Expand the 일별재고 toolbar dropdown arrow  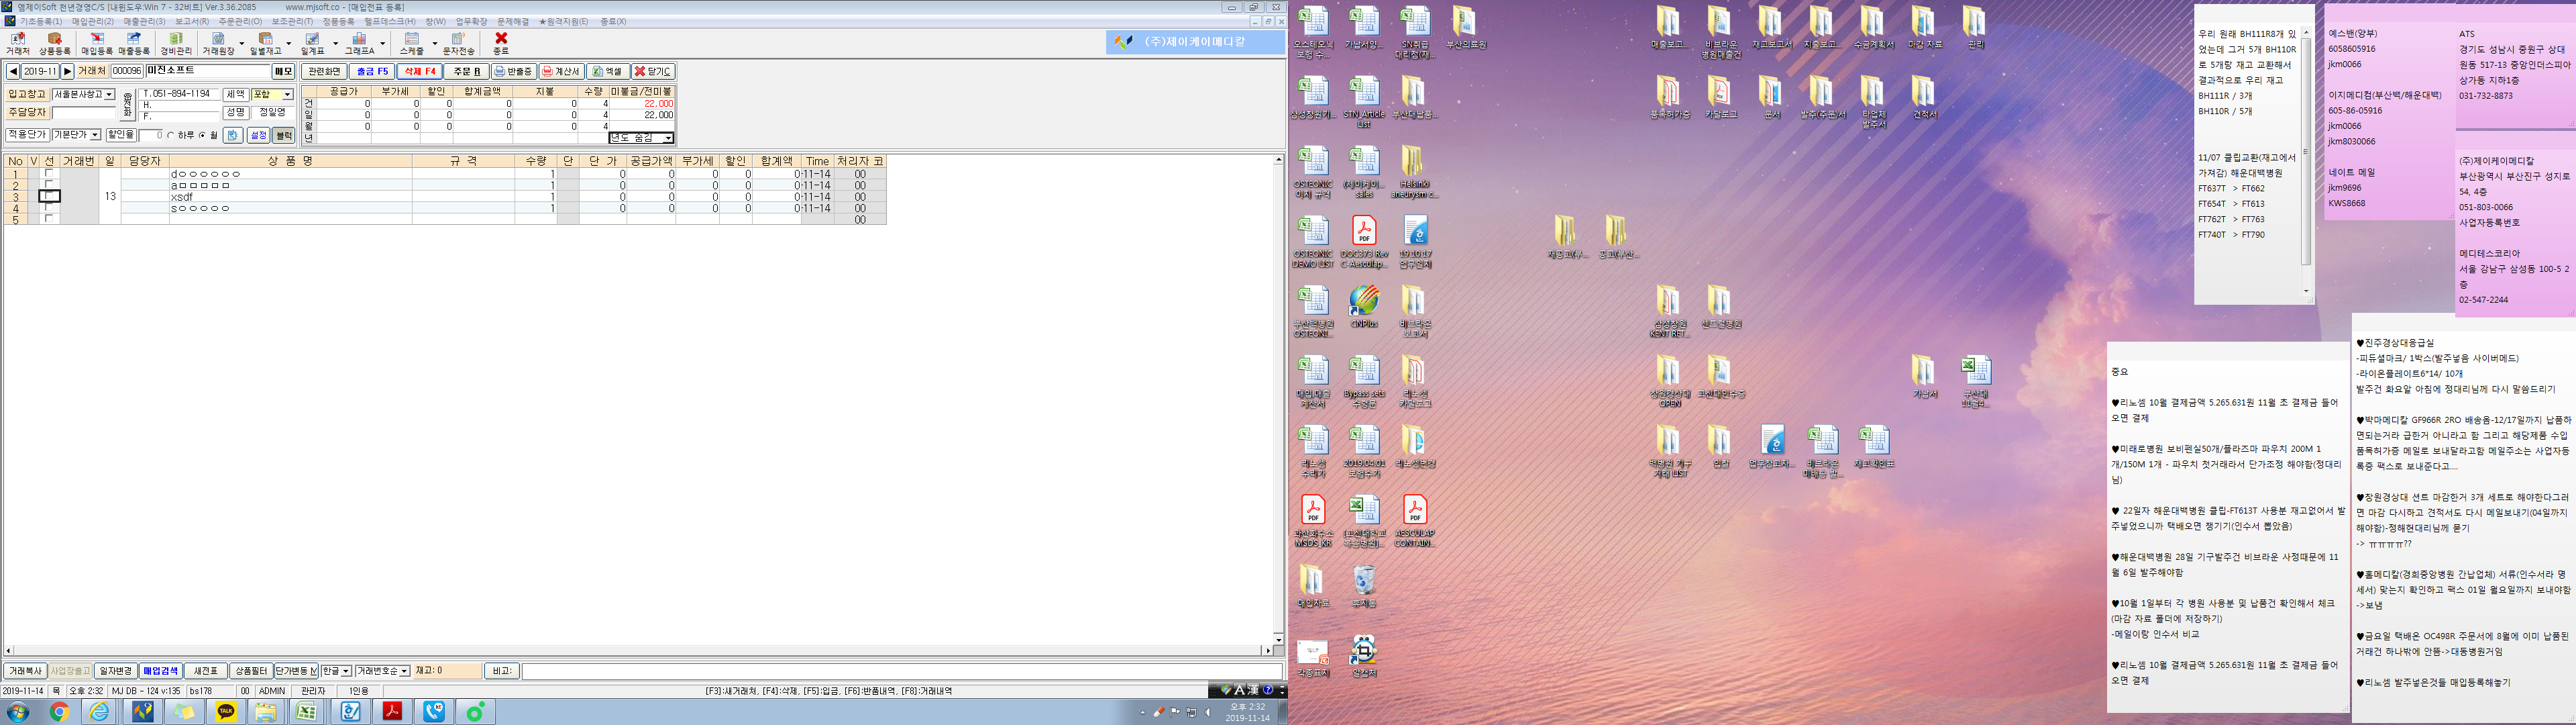(288, 44)
